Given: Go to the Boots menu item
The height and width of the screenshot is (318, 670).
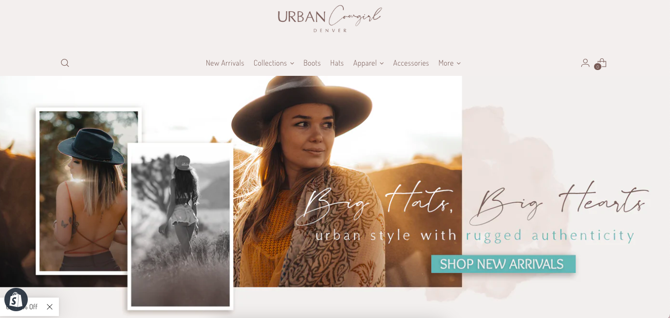Looking at the screenshot, I should (312, 63).
